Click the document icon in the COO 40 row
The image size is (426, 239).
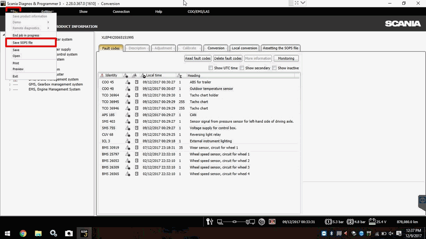(x=137, y=89)
